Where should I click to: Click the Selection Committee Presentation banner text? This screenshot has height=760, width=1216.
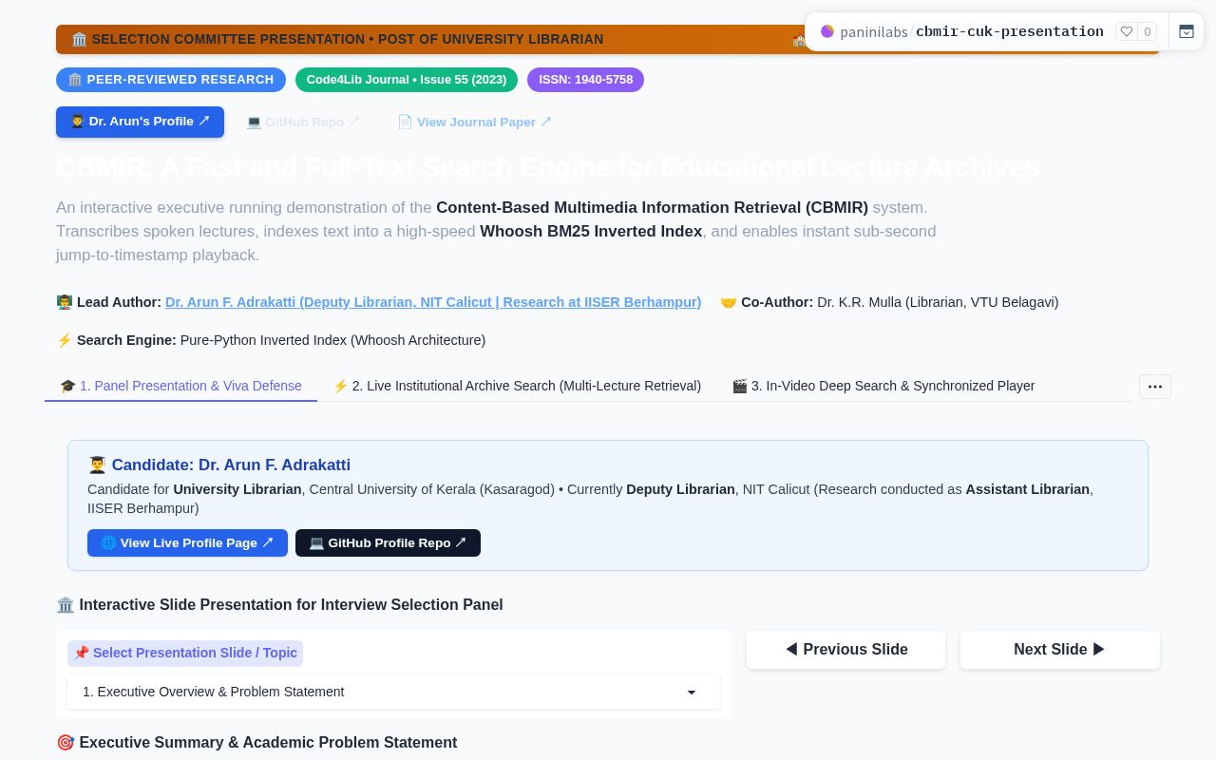coord(337,39)
